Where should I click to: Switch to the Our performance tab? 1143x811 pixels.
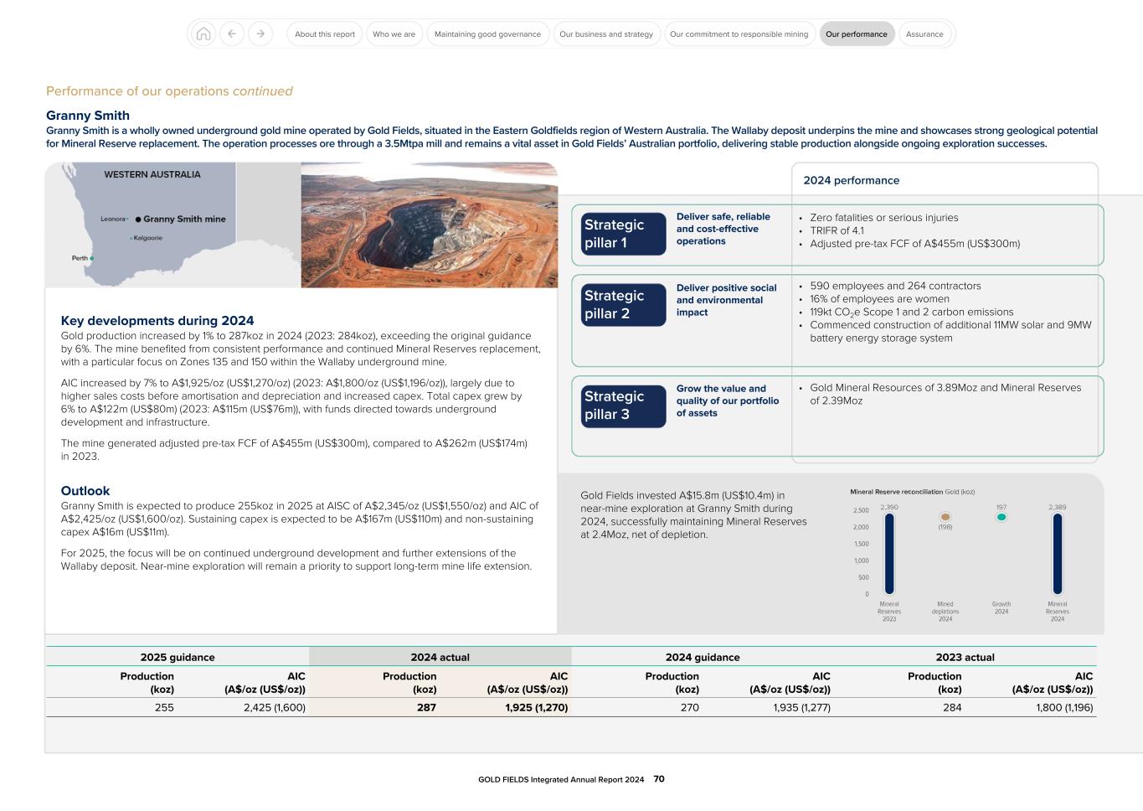[x=857, y=34]
